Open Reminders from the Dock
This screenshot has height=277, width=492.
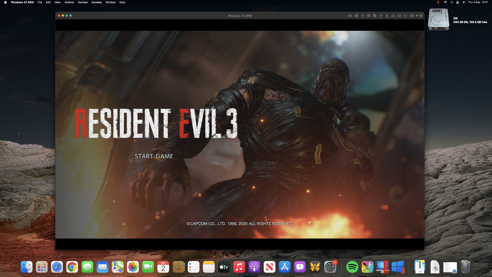pos(194,267)
